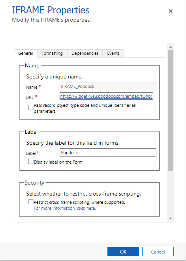Select the Events tab

tap(113, 54)
